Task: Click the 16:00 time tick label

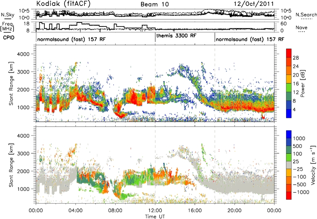Action: pyautogui.click(x=195, y=211)
